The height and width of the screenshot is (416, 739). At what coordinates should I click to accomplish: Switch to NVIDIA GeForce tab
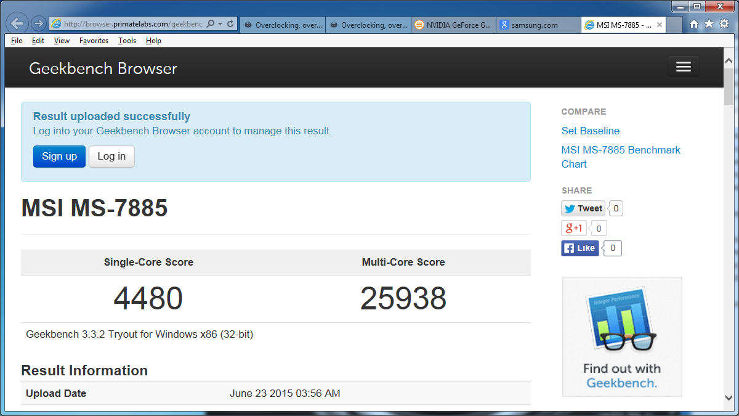point(453,25)
